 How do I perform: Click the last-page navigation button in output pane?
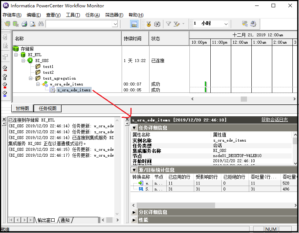30,220
